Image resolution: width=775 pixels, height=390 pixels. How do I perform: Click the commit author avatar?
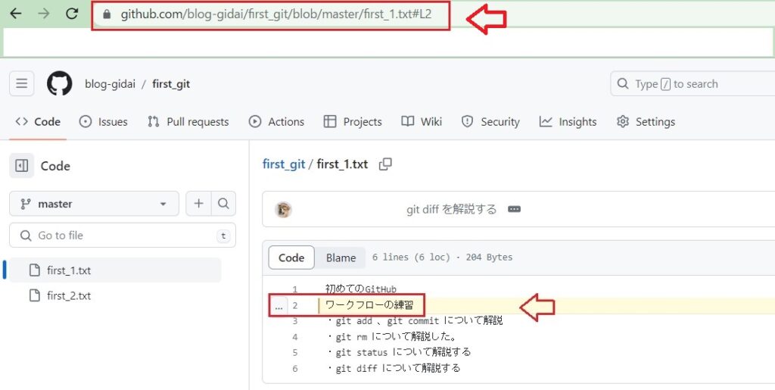284,210
